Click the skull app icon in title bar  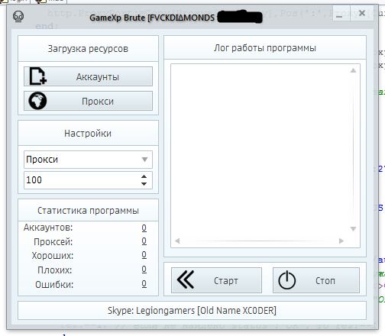click(18, 17)
